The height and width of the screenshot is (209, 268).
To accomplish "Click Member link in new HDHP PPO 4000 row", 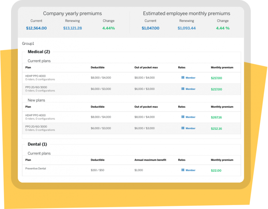I will 190,117.
